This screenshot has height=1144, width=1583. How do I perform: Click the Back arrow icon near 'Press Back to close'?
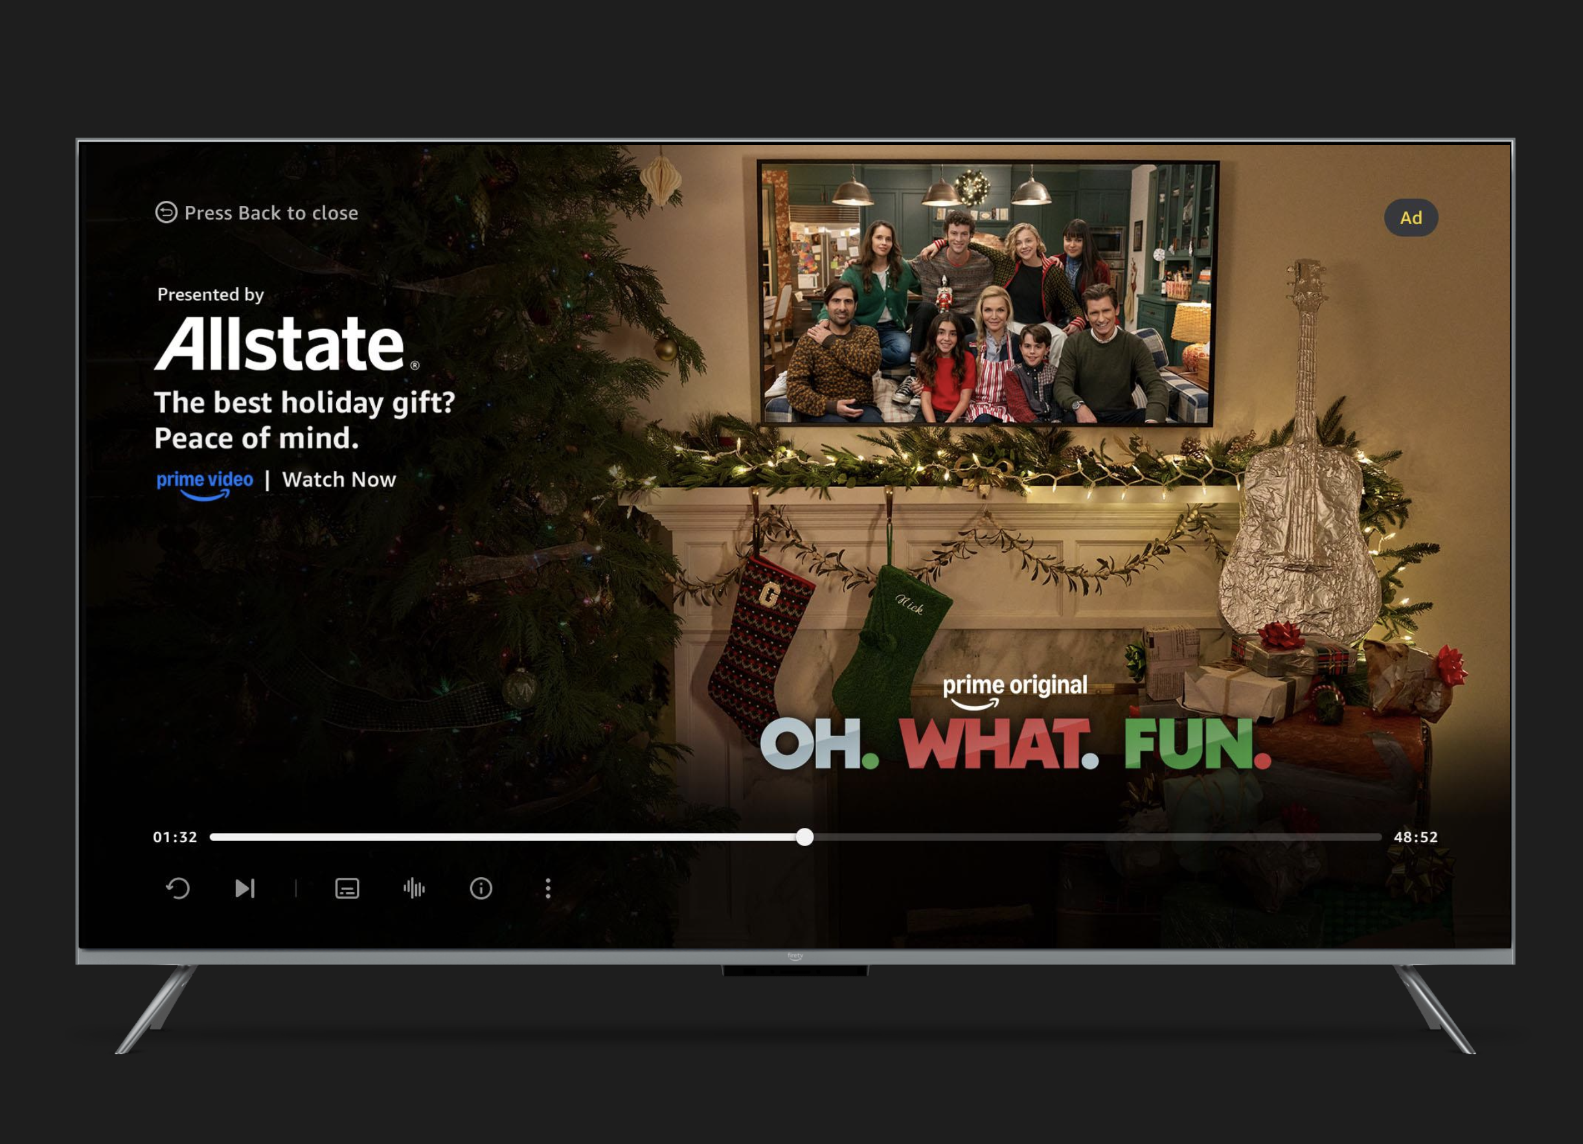point(166,212)
